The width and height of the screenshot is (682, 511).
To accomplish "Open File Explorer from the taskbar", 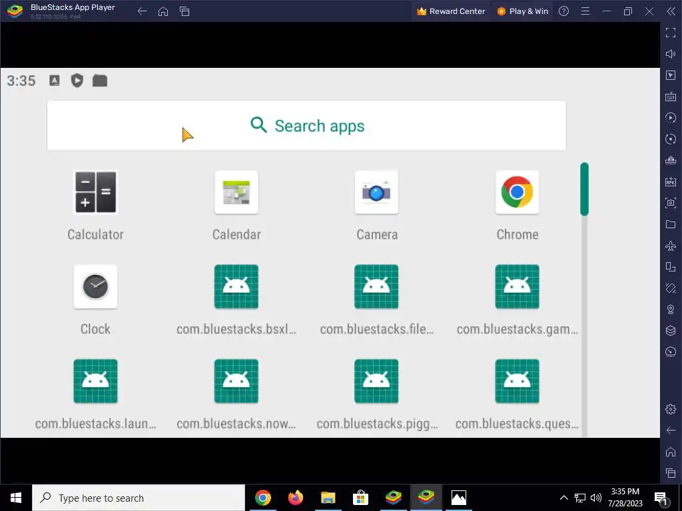I will coord(328,498).
